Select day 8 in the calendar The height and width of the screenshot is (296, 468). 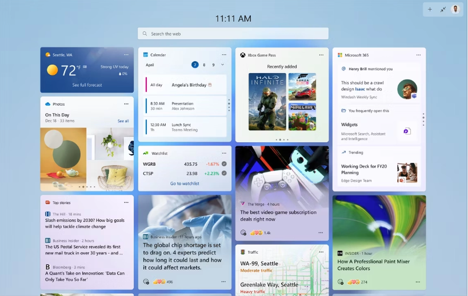pyautogui.click(x=204, y=65)
